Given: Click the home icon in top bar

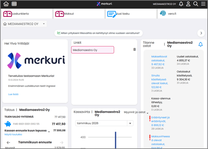Looking at the screenshot, I should click(x=6, y=4).
